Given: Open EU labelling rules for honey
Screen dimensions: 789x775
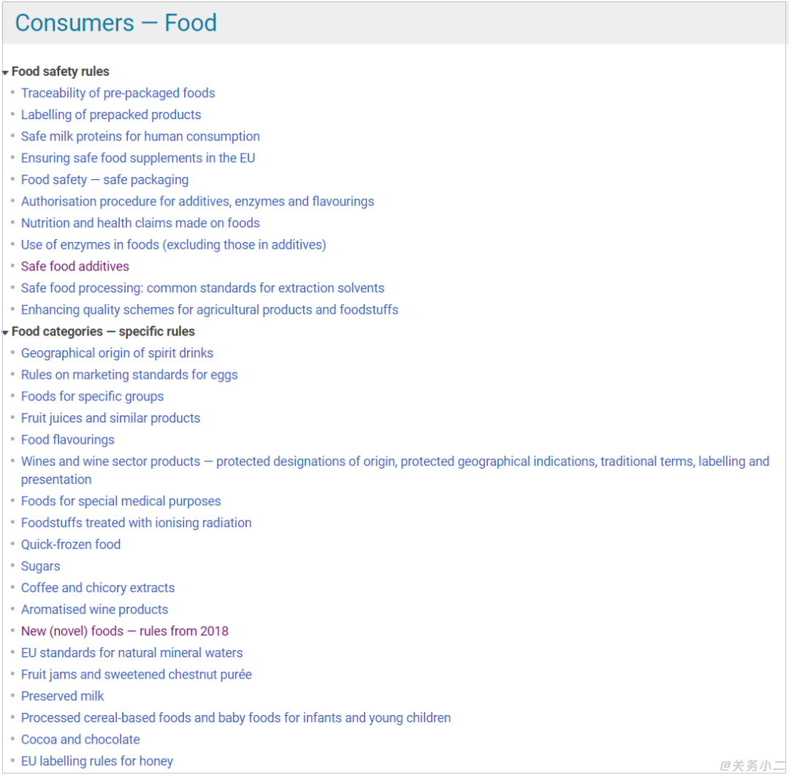Looking at the screenshot, I should click(96, 761).
